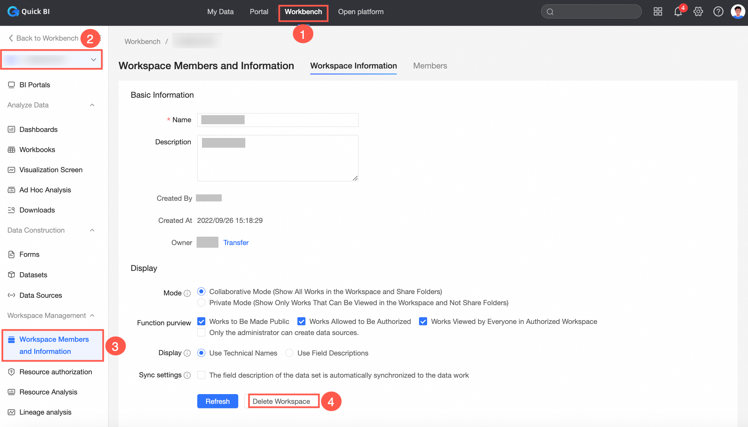Go back via Back to Workbench link
Screen dimensions: 748x427
[47, 38]
